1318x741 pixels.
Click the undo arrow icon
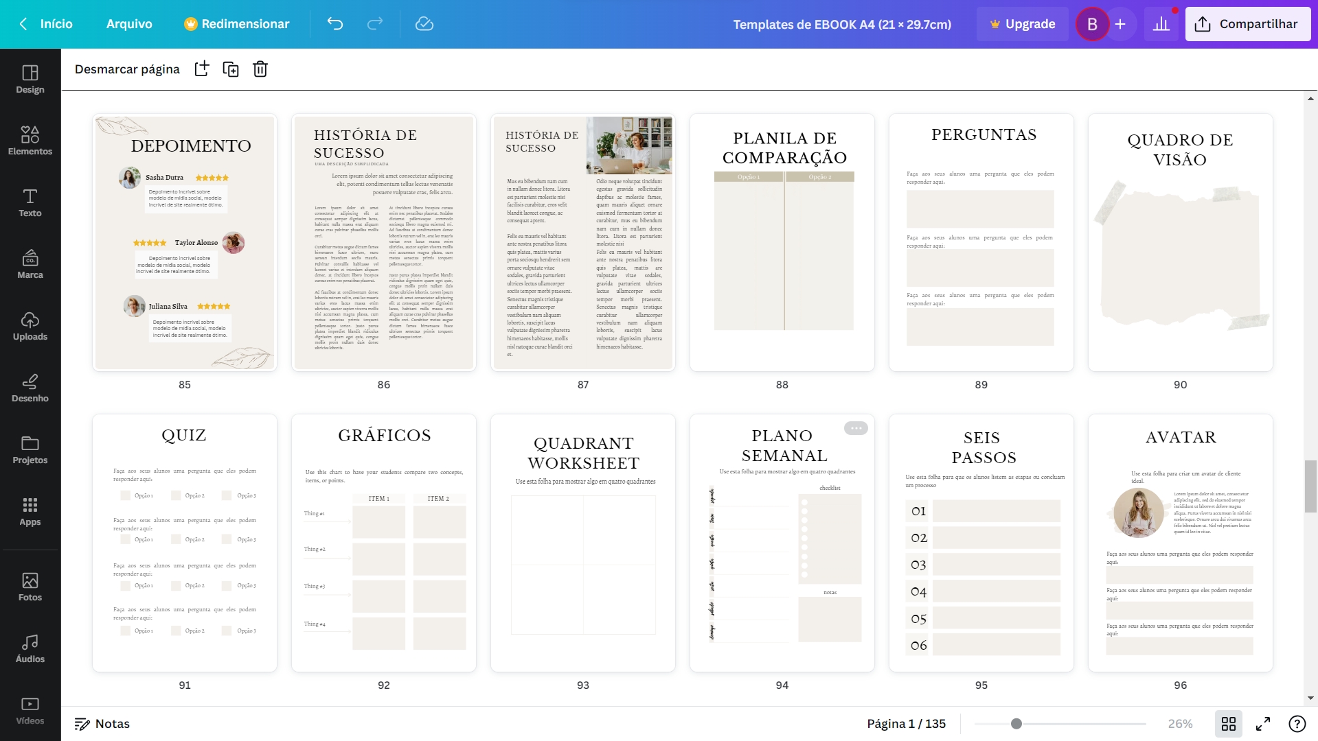335,24
